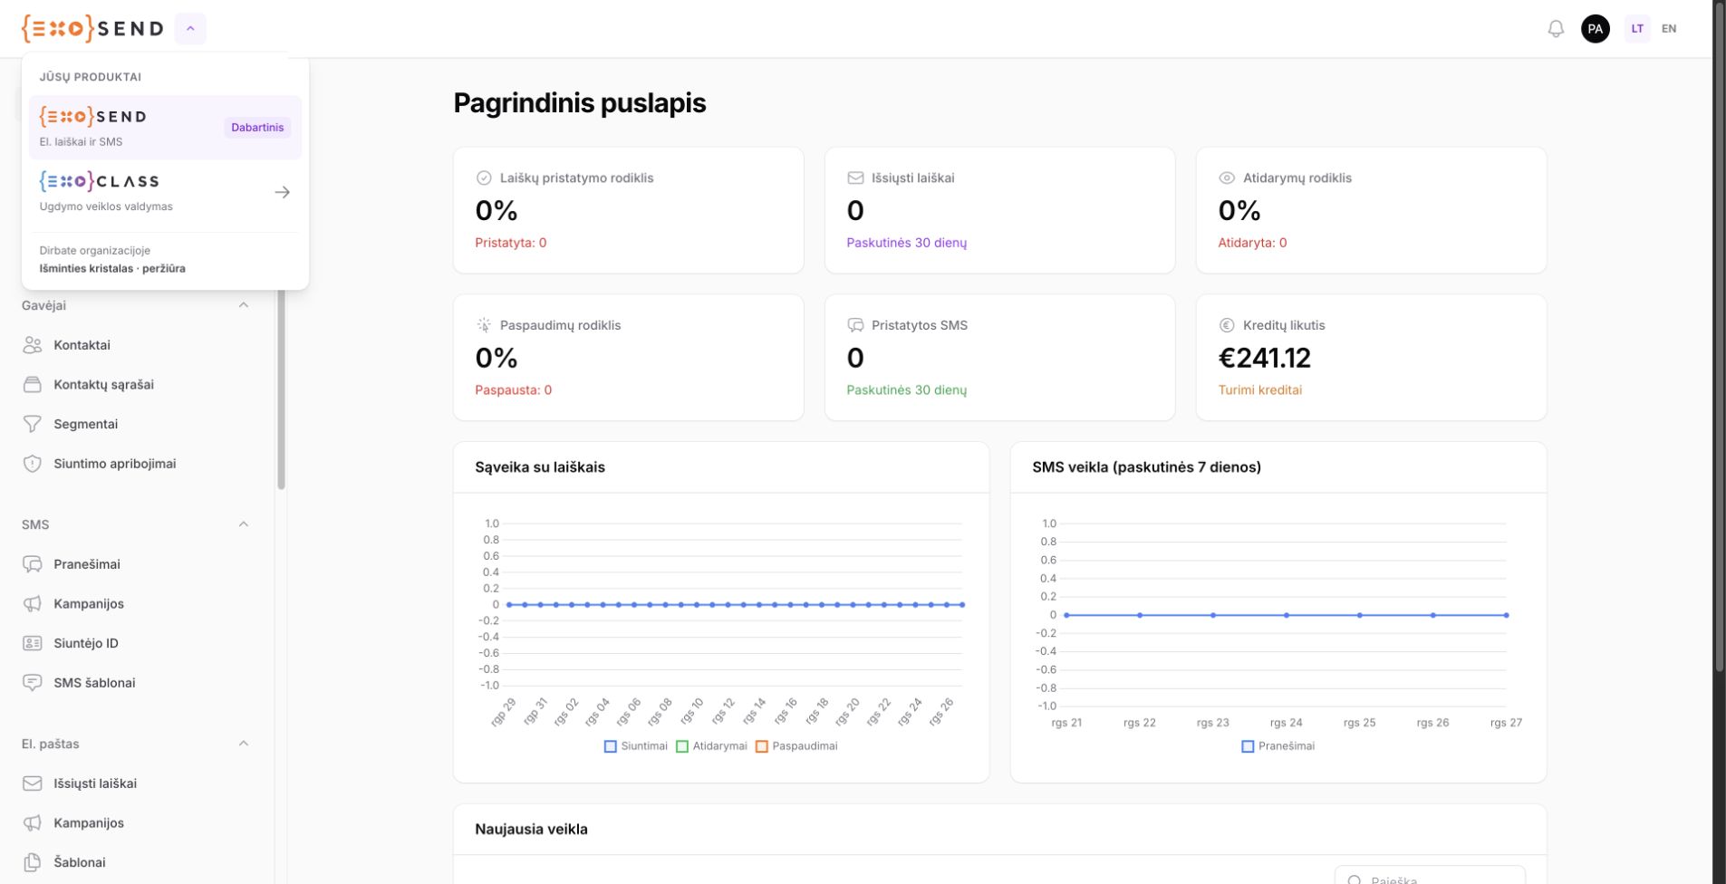The image size is (1726, 884).
Task: Click the arrow next to ExoClass product
Action: (283, 192)
